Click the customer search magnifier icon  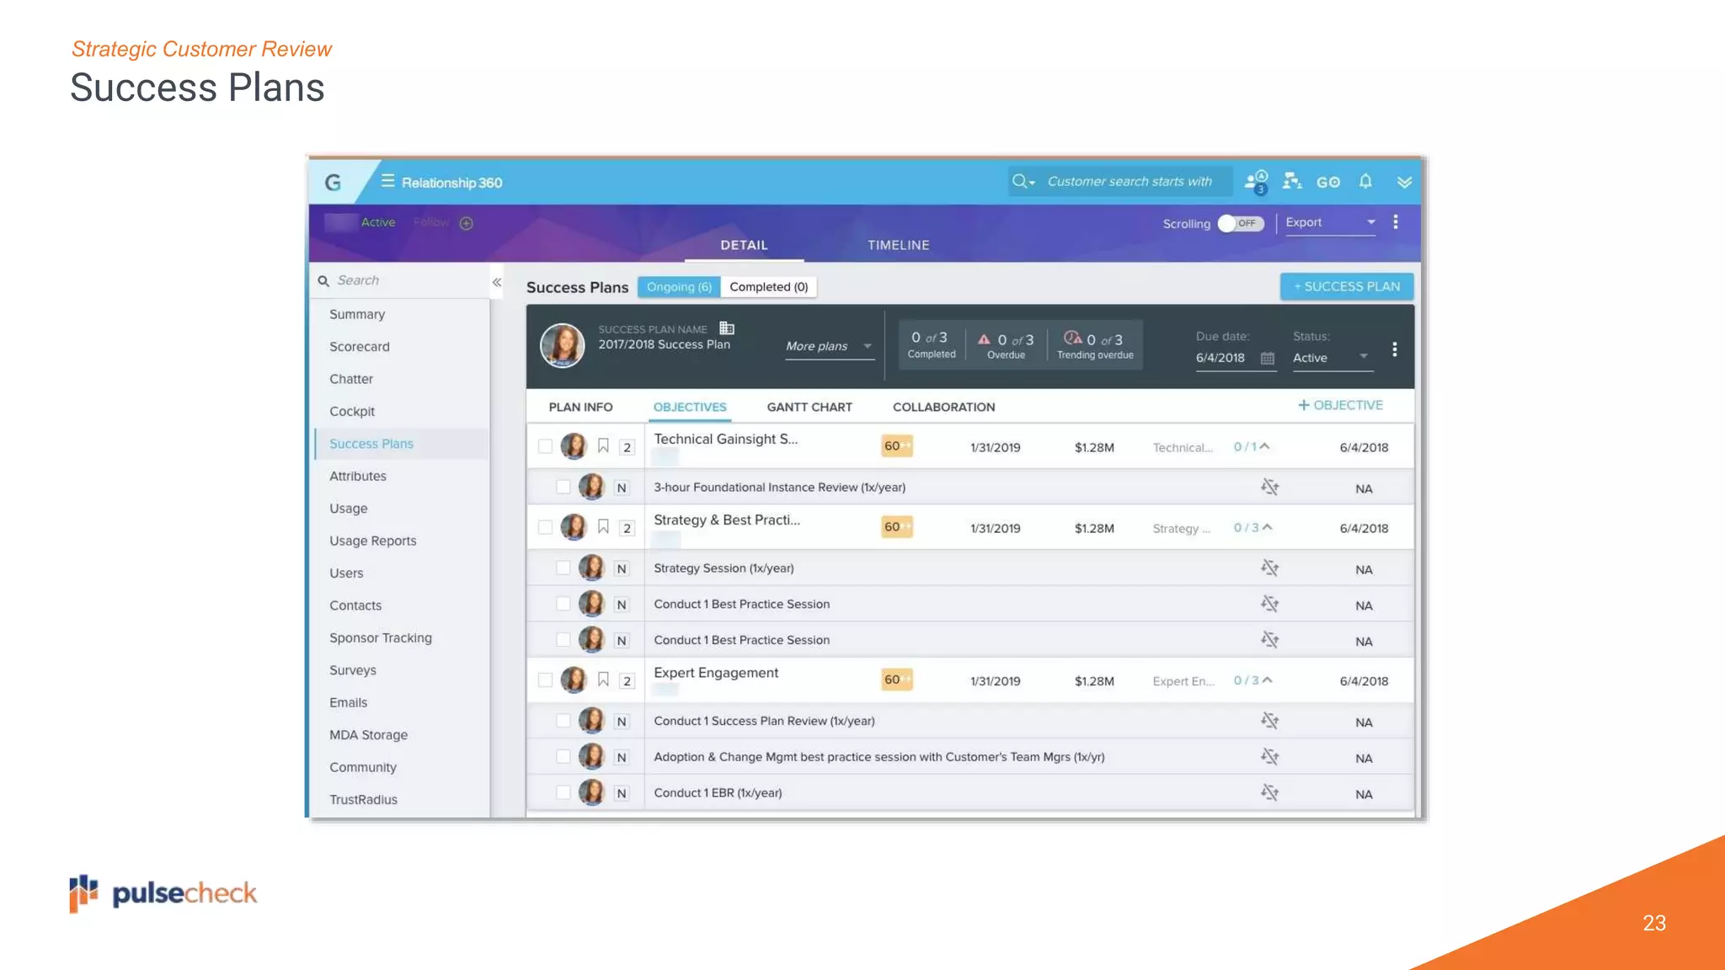tap(1019, 181)
